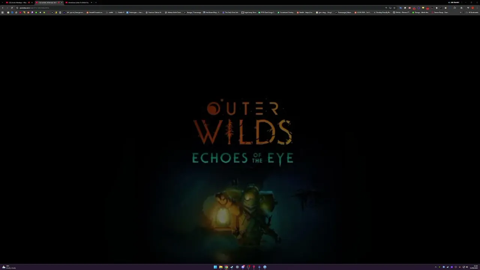Image resolution: width=480 pixels, height=270 pixels.
Task: Open the Ravage - Watch bookmark
Action: pyautogui.click(x=421, y=12)
